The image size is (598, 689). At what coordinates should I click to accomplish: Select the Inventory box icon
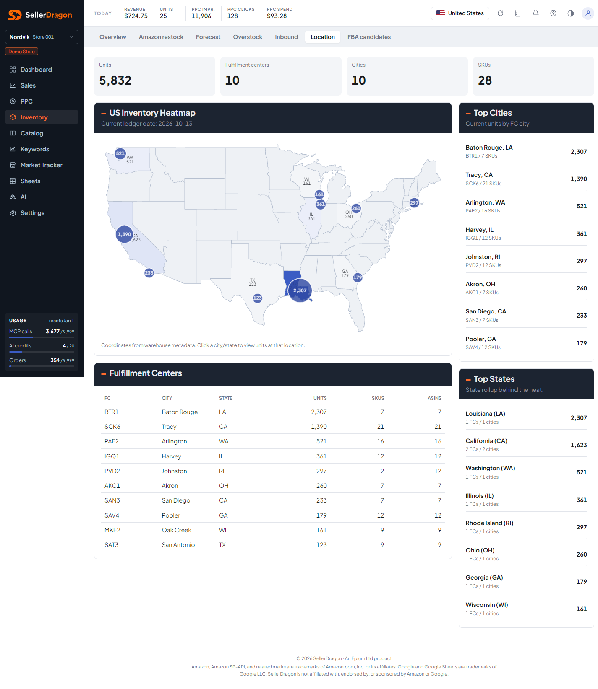point(13,117)
